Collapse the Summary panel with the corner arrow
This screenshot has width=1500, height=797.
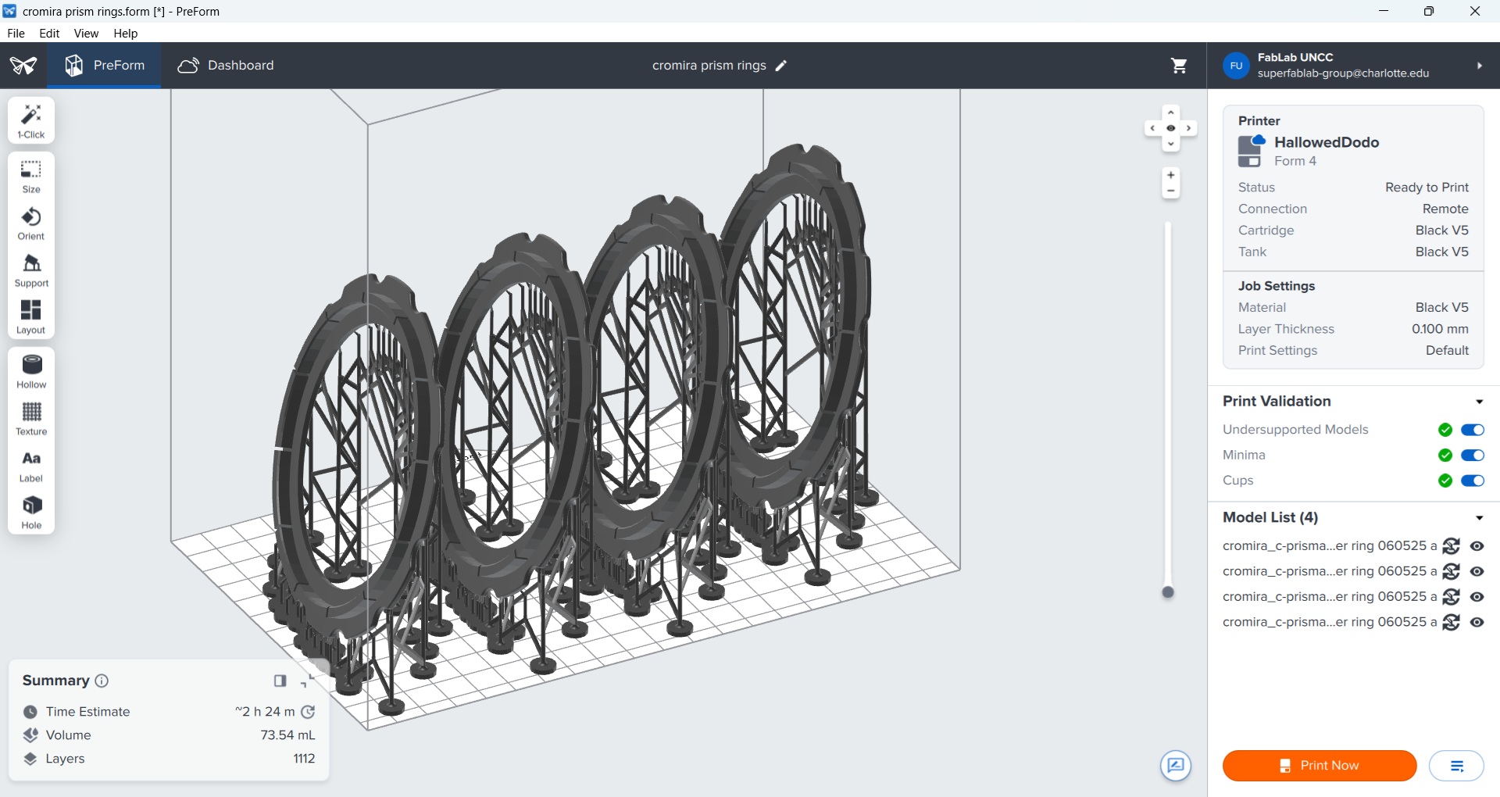(x=307, y=681)
